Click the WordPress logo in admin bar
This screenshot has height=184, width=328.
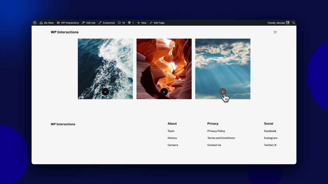click(x=35, y=23)
